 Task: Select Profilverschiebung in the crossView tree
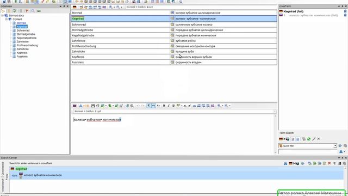[x=27, y=45]
